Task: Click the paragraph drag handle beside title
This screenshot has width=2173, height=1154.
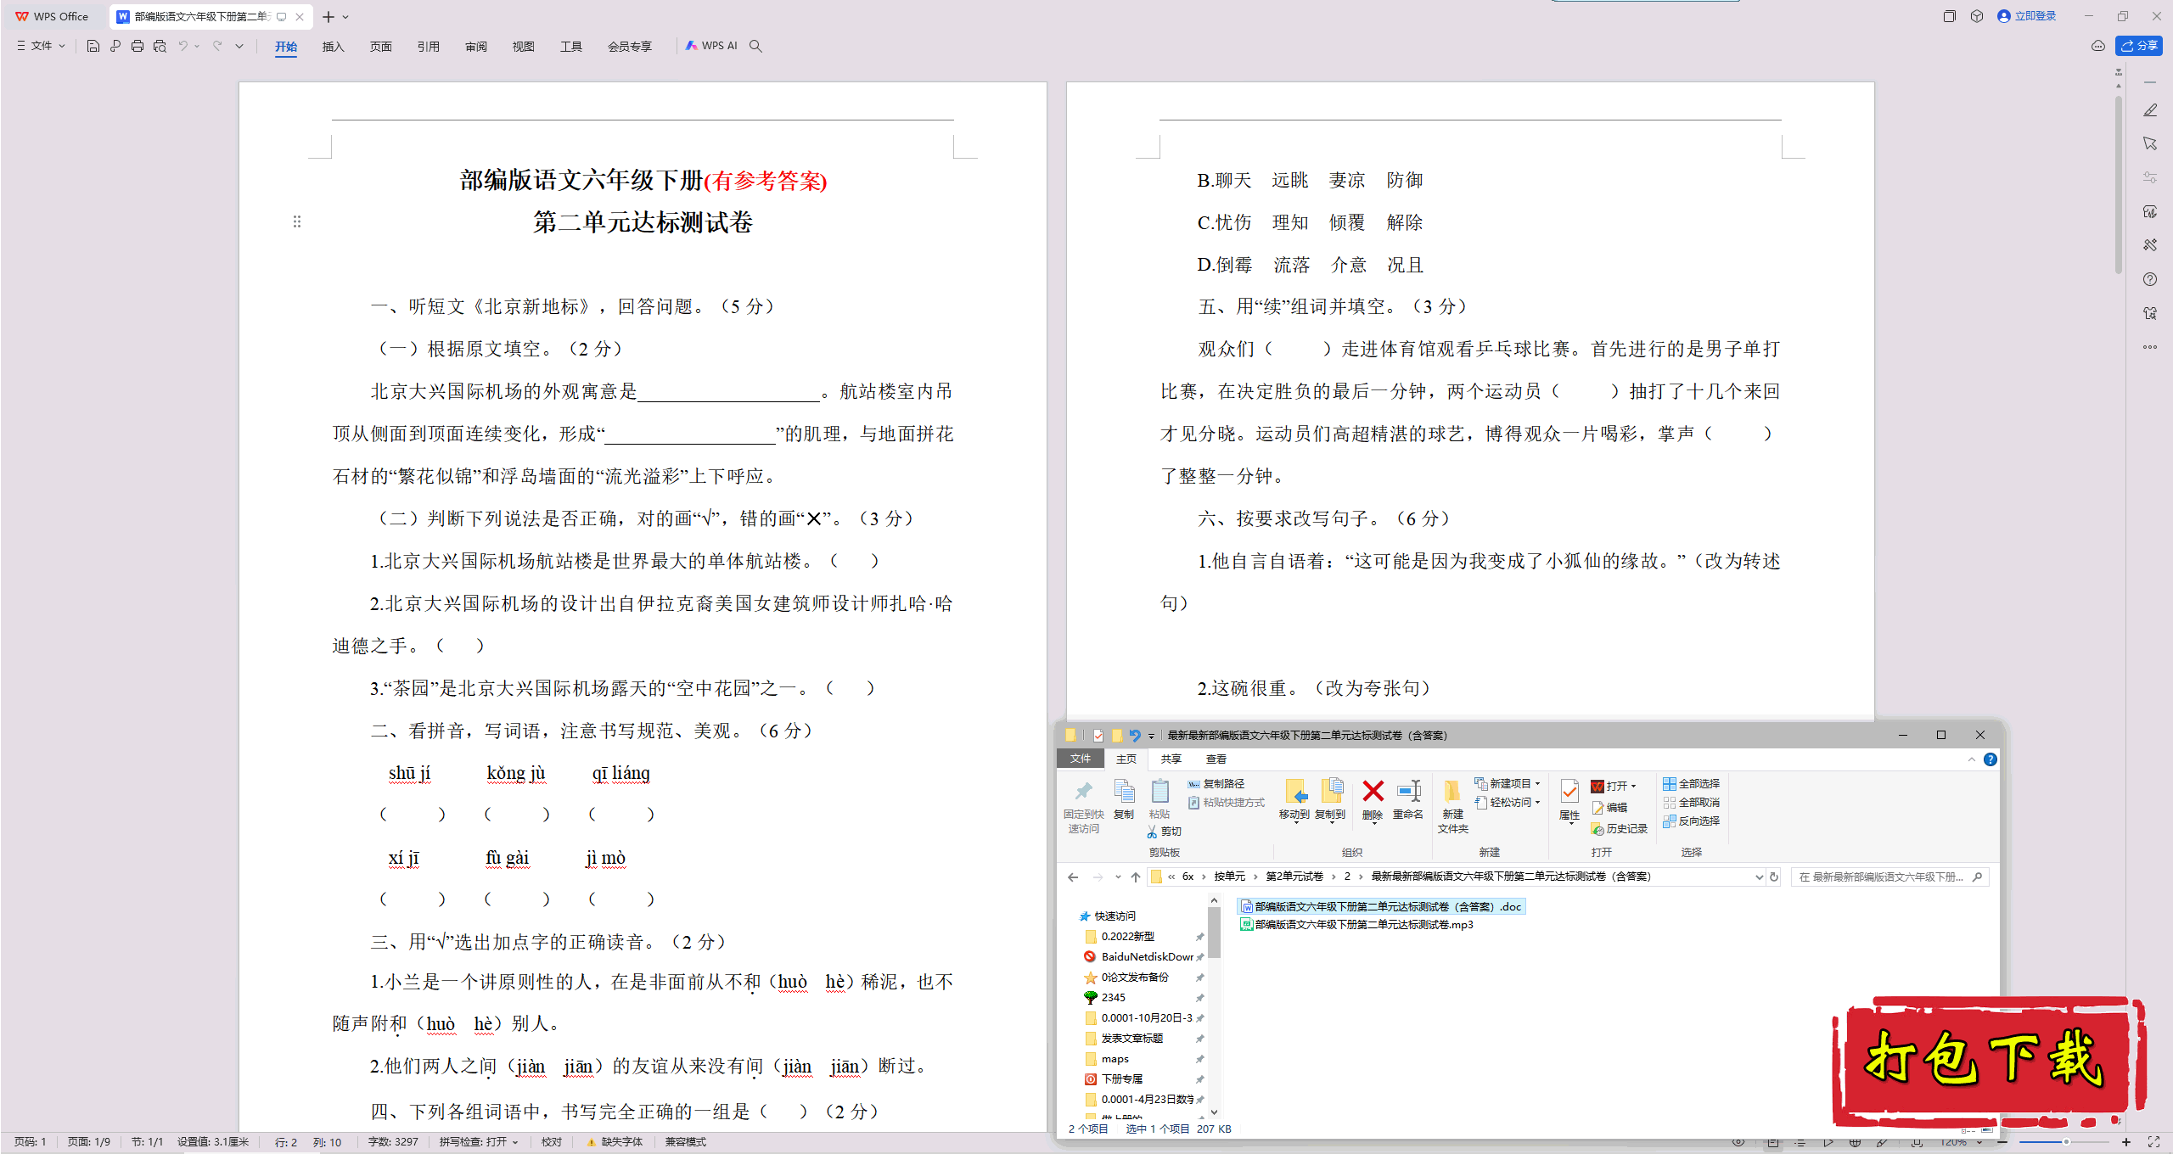Action: (297, 221)
